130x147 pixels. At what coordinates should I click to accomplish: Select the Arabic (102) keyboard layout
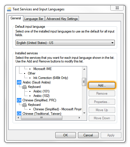pos(41,96)
